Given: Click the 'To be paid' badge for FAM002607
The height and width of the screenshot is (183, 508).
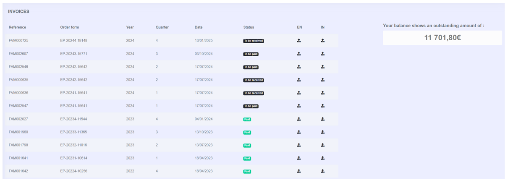Looking at the screenshot, I should 251,54.
